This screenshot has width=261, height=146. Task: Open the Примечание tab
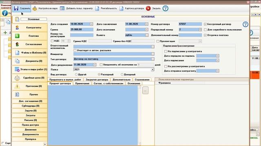tap(82, 84)
